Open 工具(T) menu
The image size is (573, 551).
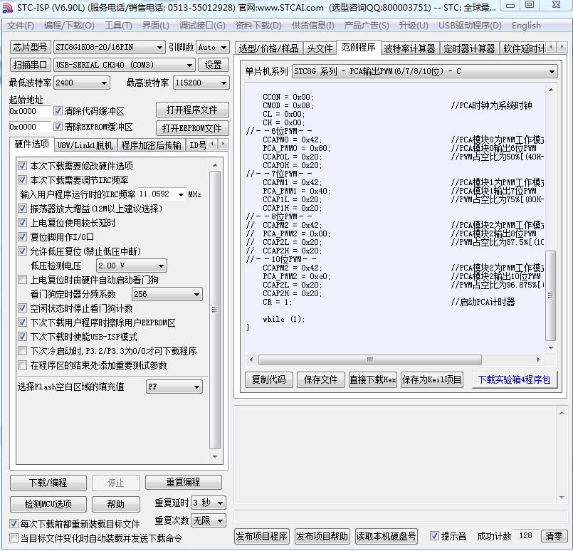(118, 25)
